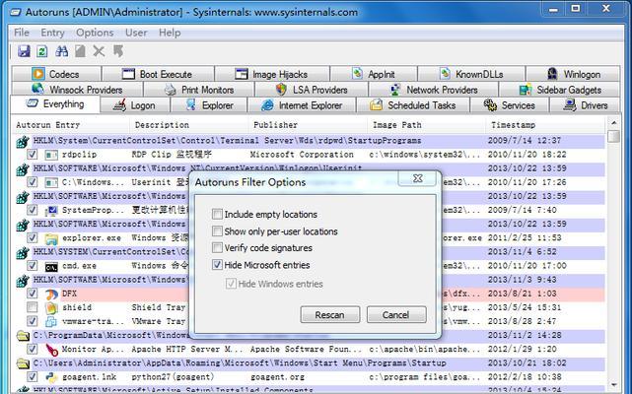Click the Jump to entry toolbar icon
The width and height of the screenshot is (632, 394).
[x=117, y=51]
